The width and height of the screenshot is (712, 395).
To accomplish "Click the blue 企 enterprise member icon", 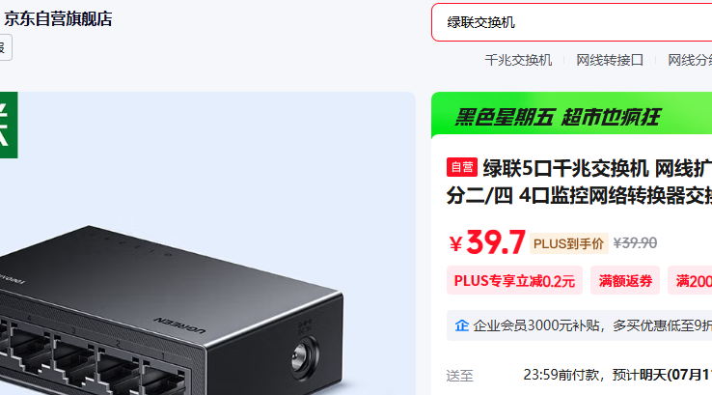I will 462,325.
